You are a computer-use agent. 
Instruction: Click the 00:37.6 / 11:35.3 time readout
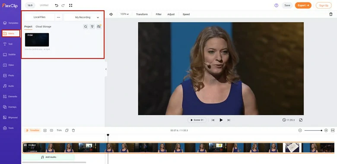(x=179, y=130)
